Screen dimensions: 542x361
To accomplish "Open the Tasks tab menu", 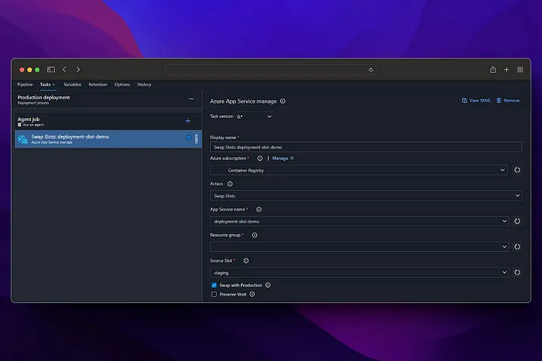I will pyautogui.click(x=47, y=84).
